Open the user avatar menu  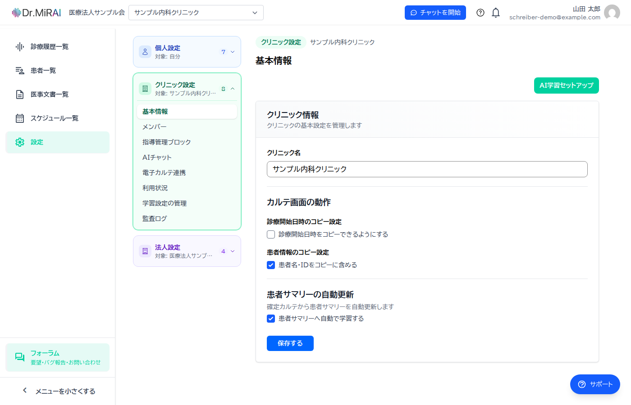[612, 13]
